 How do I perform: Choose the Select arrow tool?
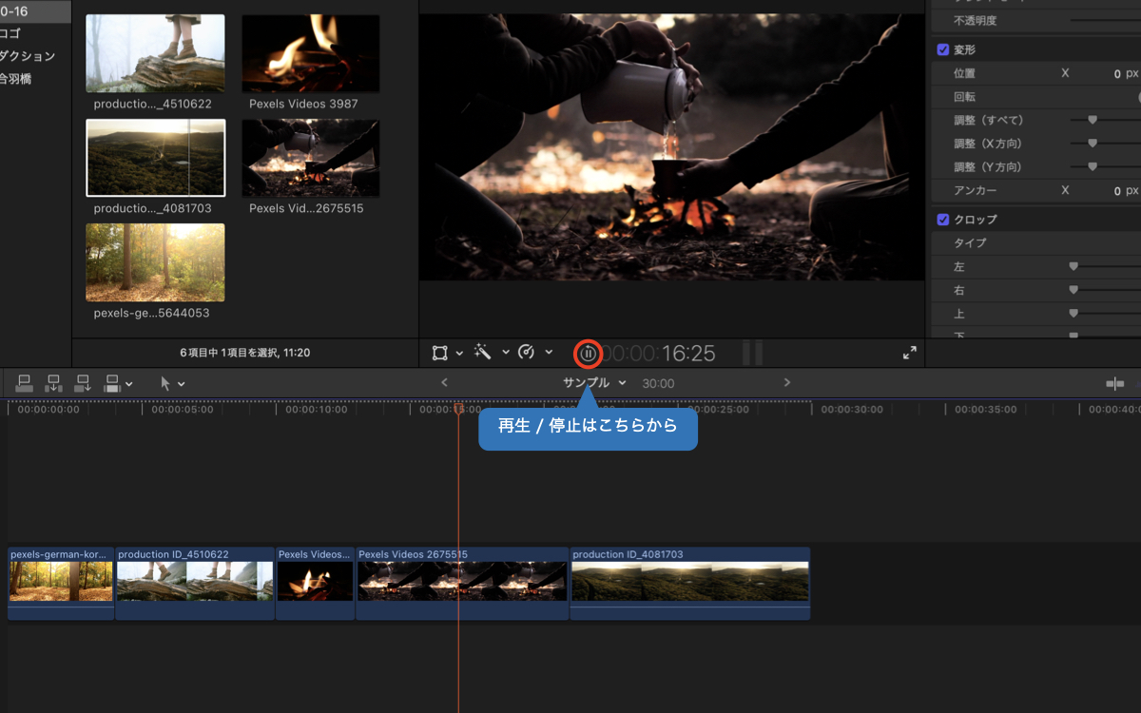click(x=165, y=383)
